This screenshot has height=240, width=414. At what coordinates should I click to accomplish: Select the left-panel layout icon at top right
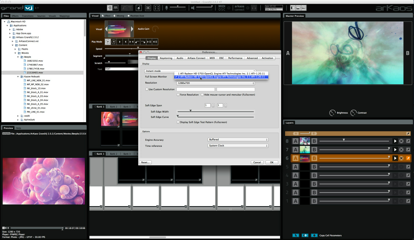[x=293, y=8]
